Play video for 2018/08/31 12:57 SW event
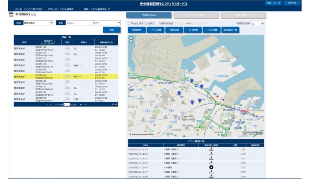Screen dimensions: 310x179 click(x=211, y=167)
